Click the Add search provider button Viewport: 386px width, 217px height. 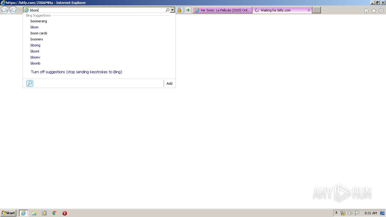click(x=169, y=83)
